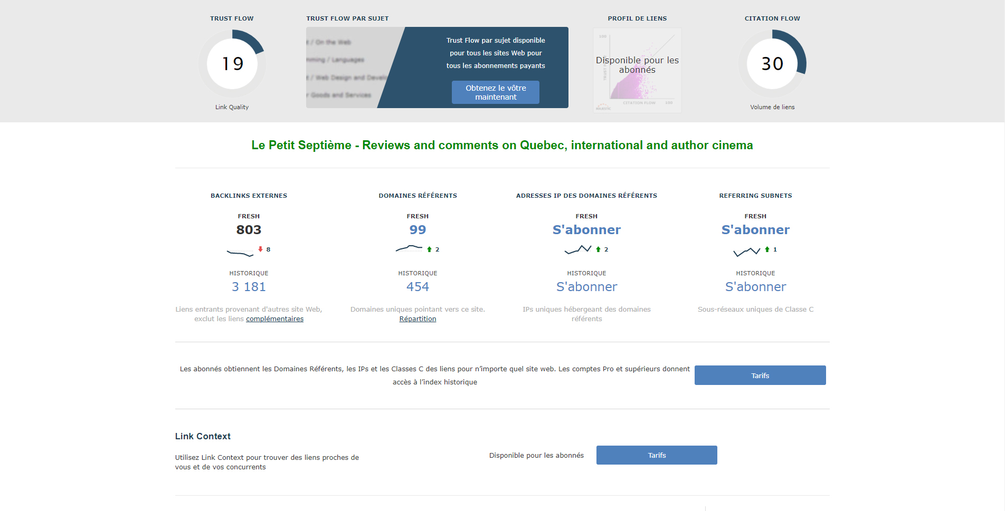Open historic referring domains value 454

point(418,287)
